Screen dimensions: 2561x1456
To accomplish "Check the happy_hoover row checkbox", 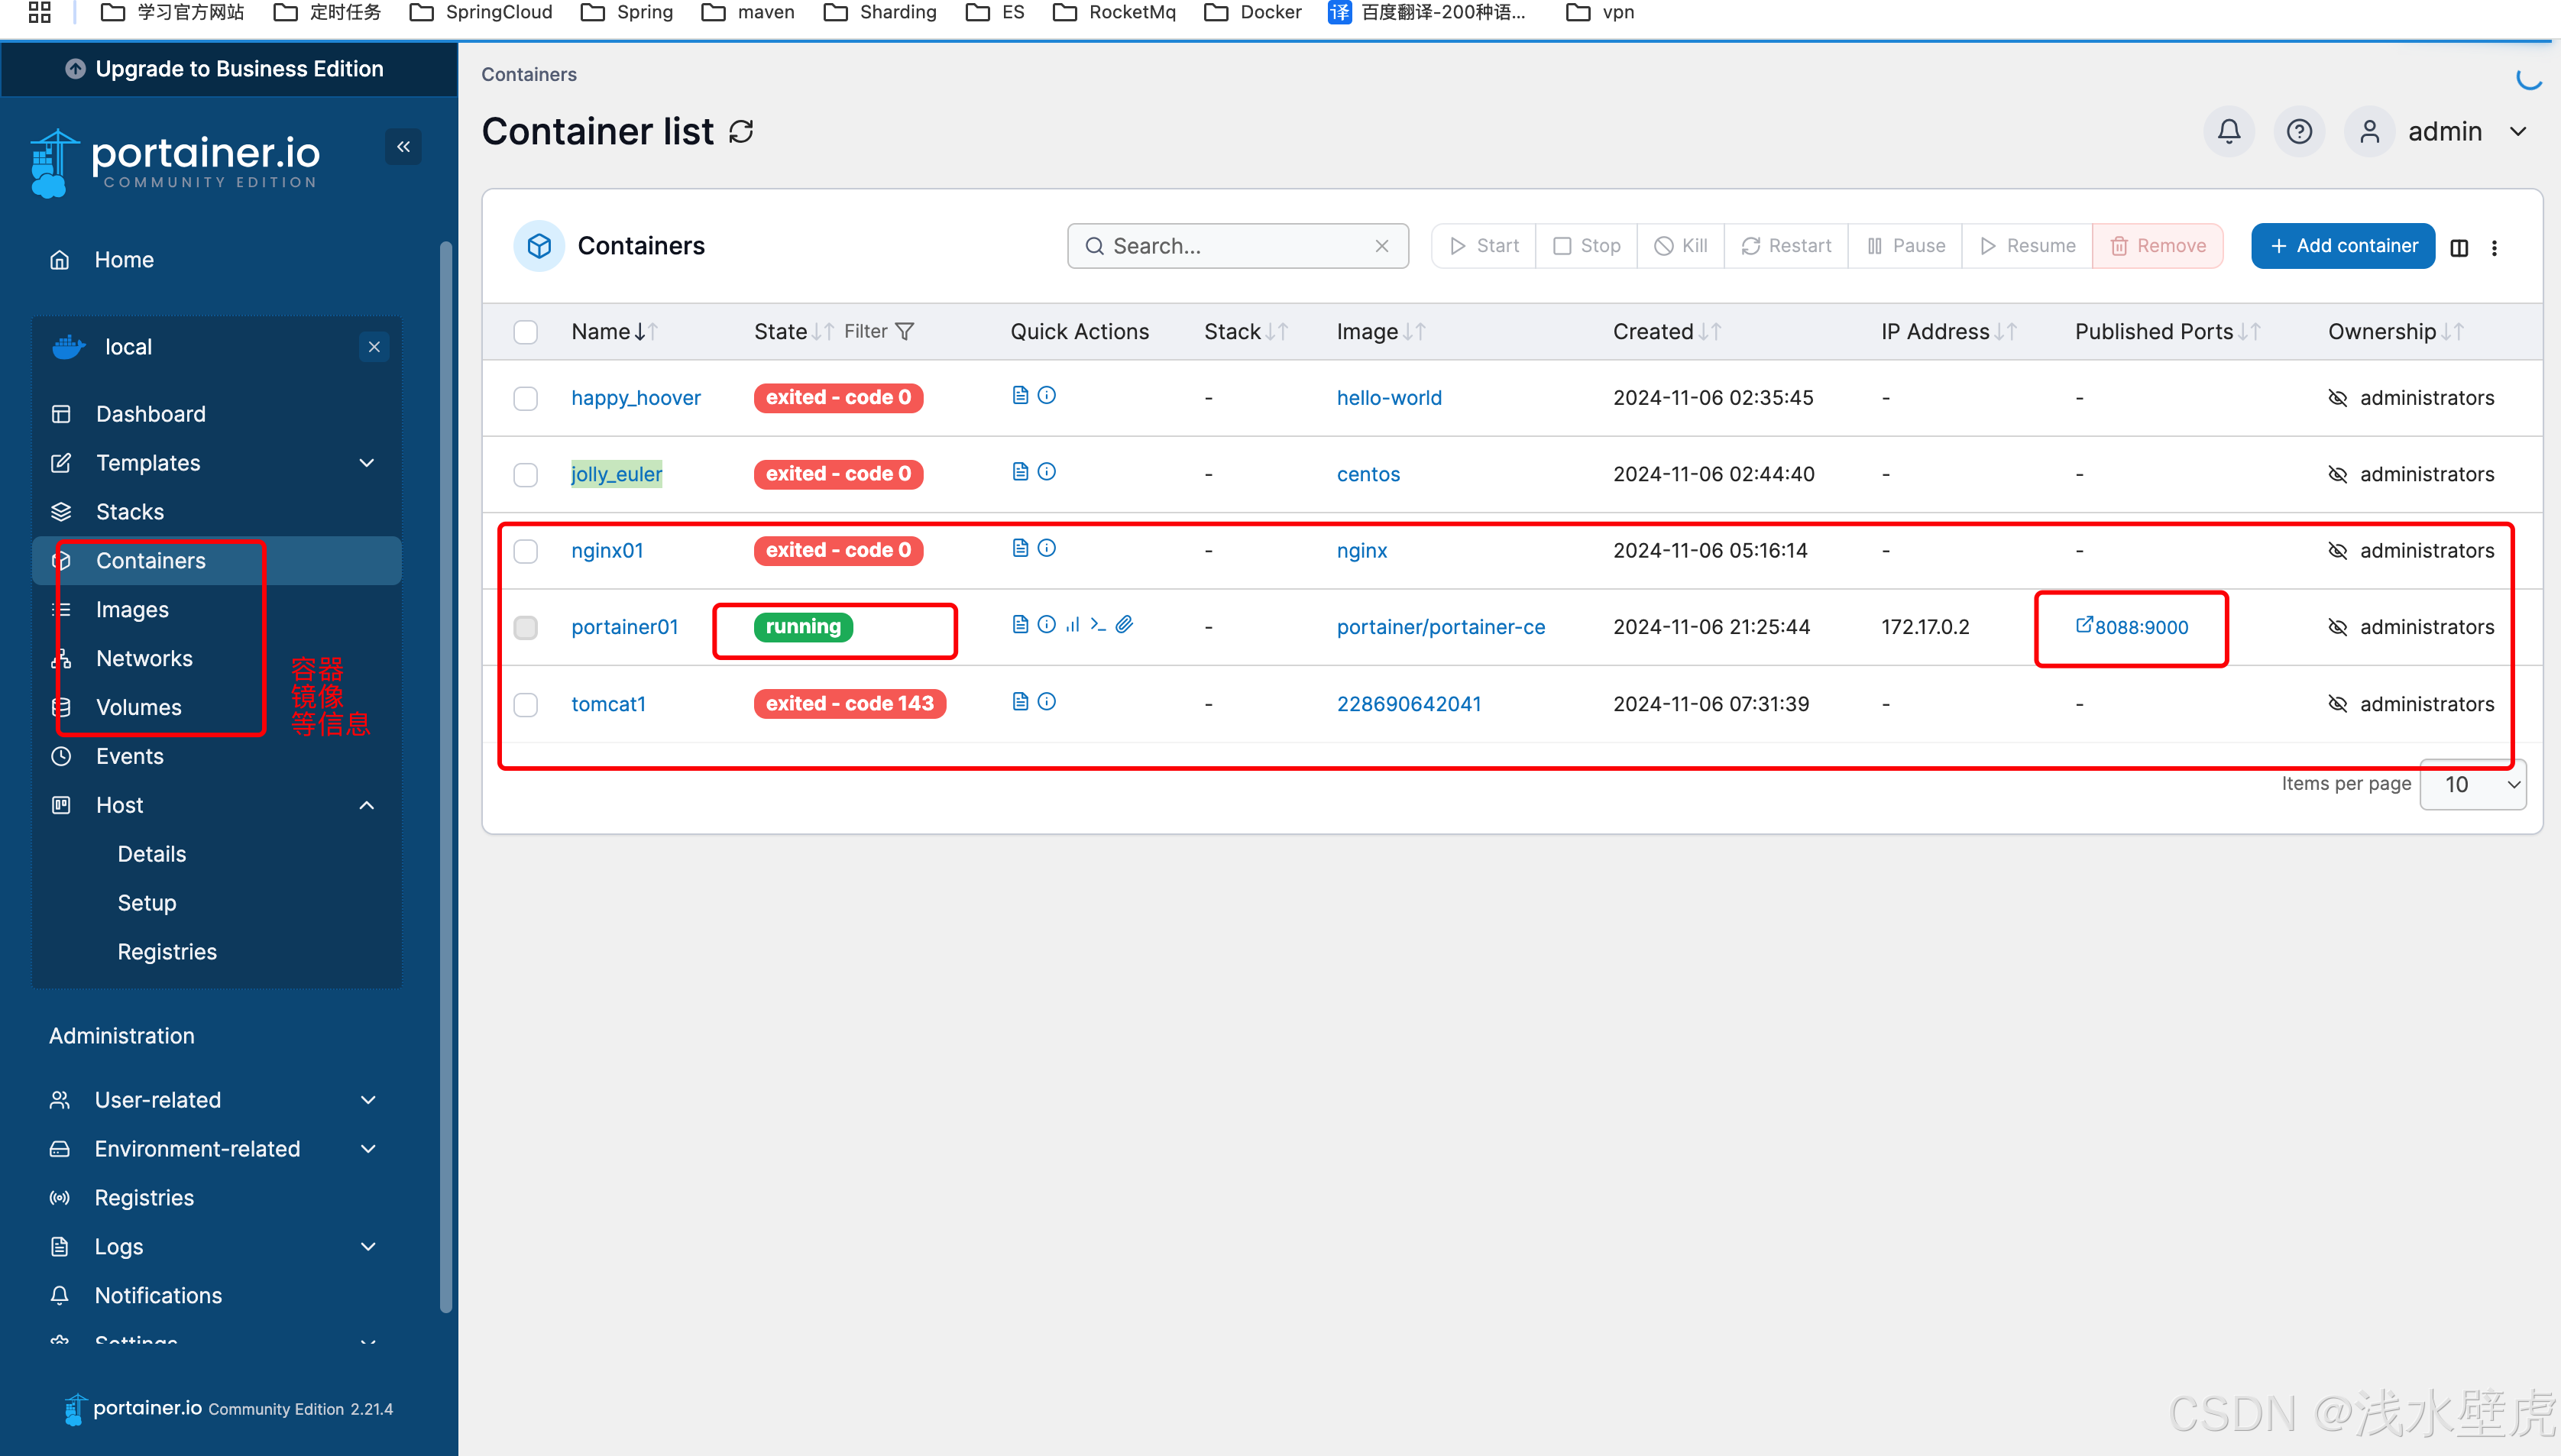I will click(526, 398).
